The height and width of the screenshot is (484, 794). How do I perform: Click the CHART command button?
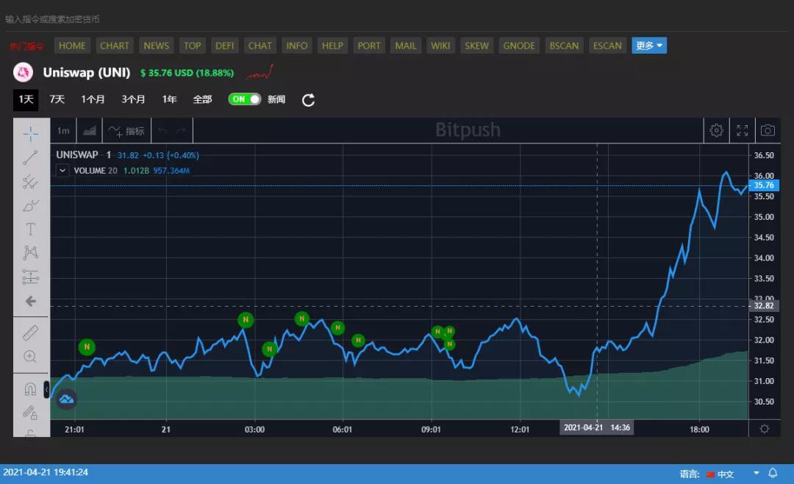click(115, 46)
